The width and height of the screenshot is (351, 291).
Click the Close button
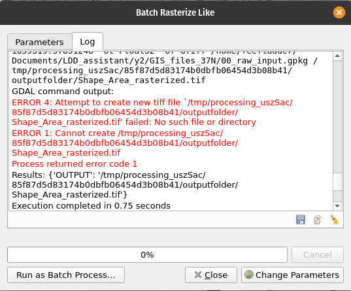(211, 275)
